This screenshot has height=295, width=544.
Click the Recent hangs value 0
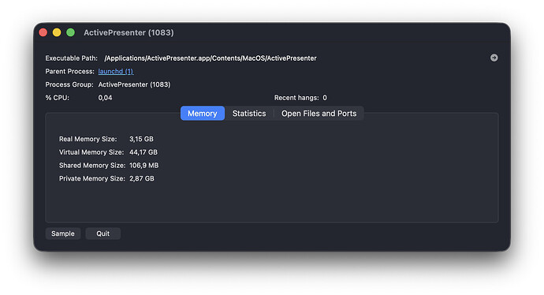click(x=325, y=98)
